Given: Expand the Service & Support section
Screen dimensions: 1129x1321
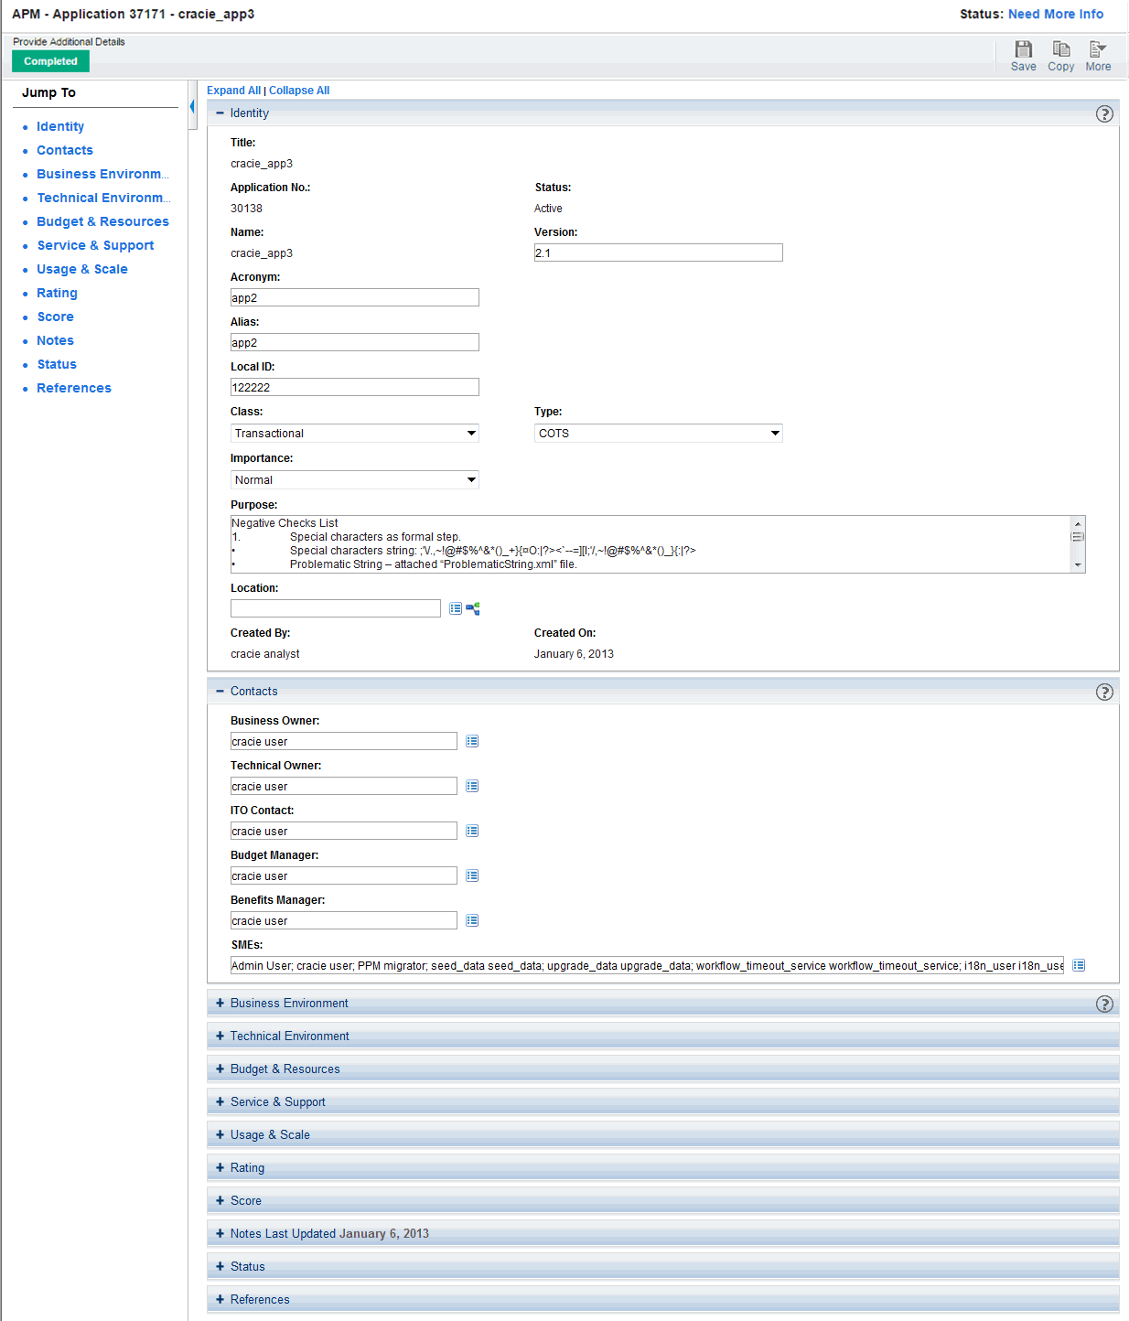Looking at the screenshot, I should coord(220,1102).
